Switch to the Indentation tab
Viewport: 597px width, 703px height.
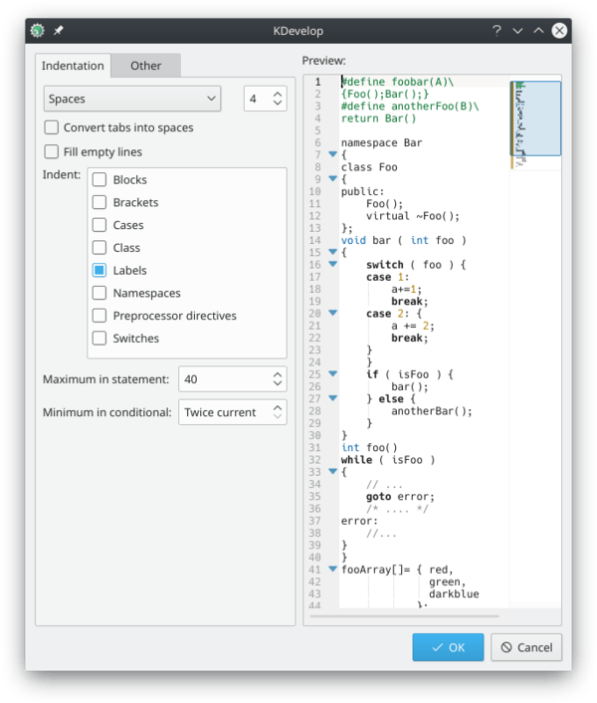point(73,66)
